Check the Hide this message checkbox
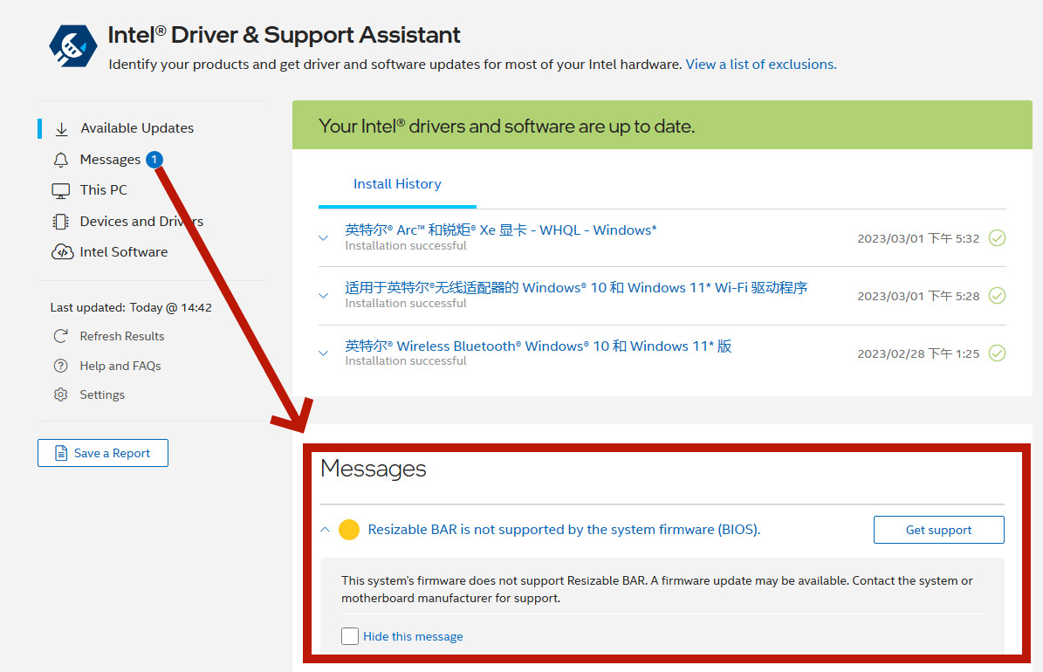This screenshot has width=1043, height=672. point(350,636)
